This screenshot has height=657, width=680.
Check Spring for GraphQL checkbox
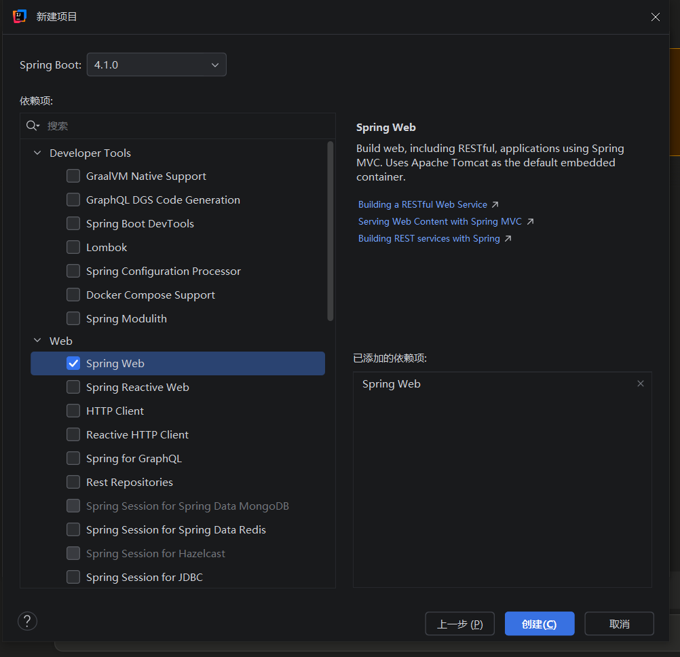[x=73, y=458]
